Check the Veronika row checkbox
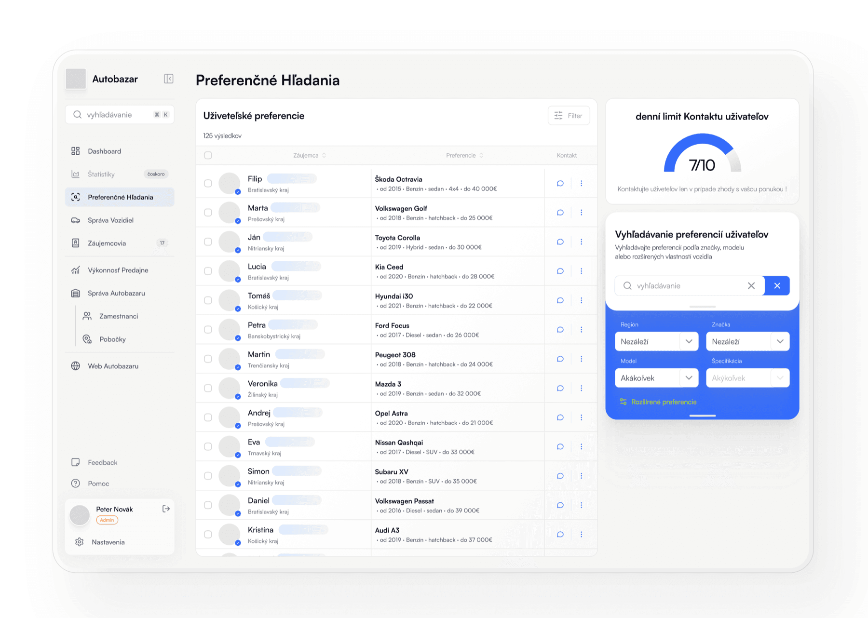Screen dimensions: 868x618 [x=208, y=388]
